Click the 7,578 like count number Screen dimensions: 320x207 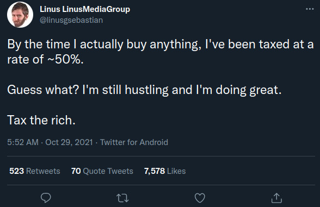point(155,171)
